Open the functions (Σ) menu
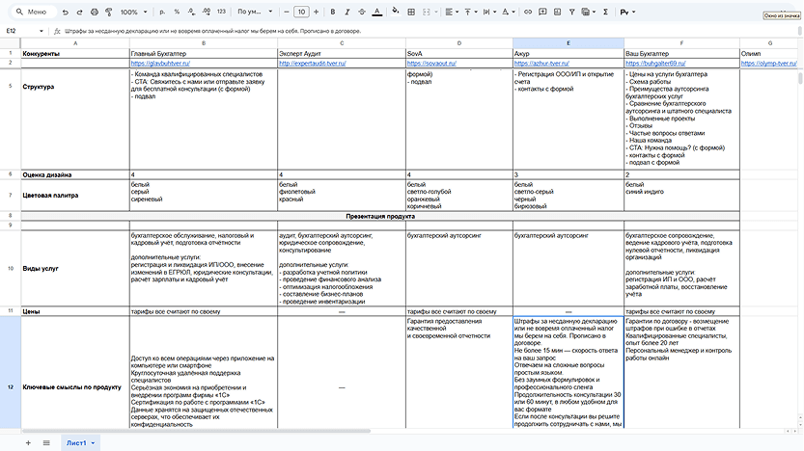 tap(605, 12)
